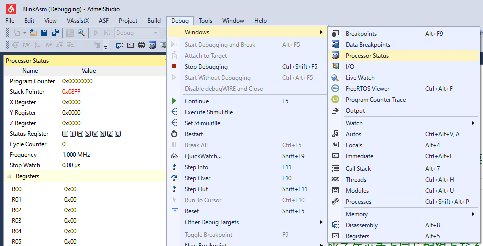The width and height of the screenshot is (483, 246).
Task: Click the red Stop Debugging square icon
Action: point(174,66)
